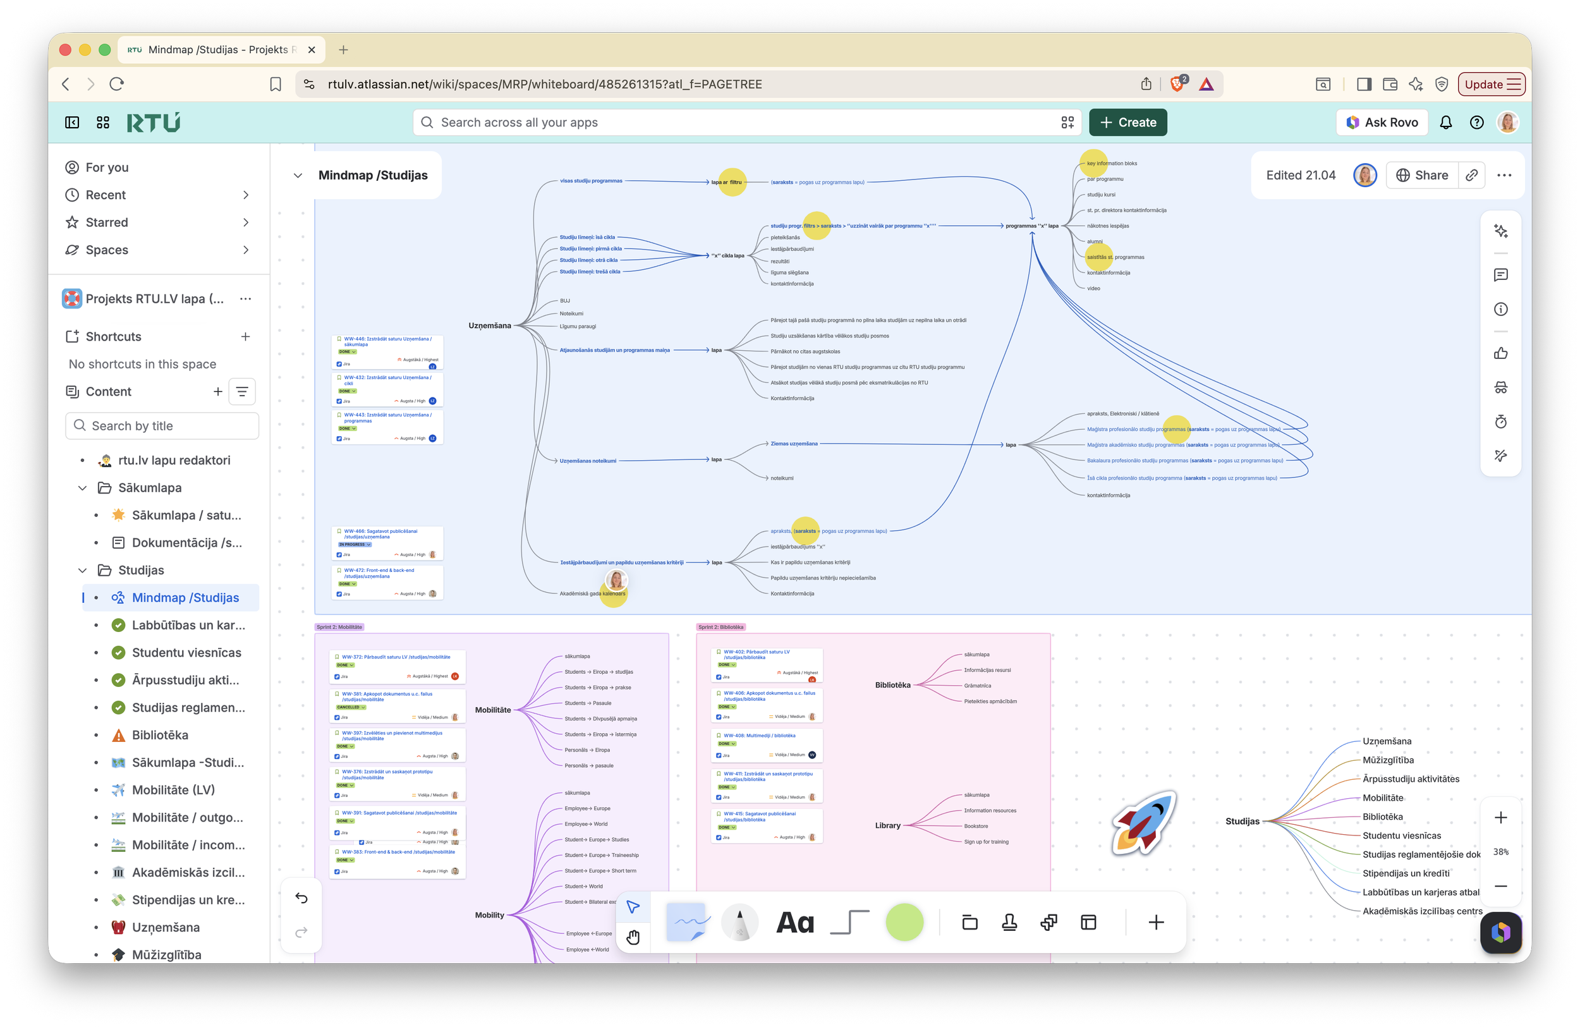This screenshot has height=1027, width=1580.
Task: Expand the Recent section chevron
Action: pos(246,195)
